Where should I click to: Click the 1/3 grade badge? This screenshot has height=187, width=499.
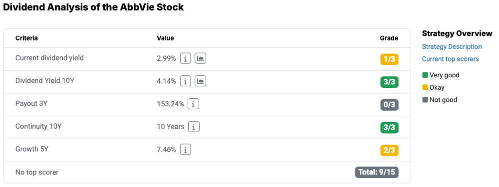(x=389, y=59)
